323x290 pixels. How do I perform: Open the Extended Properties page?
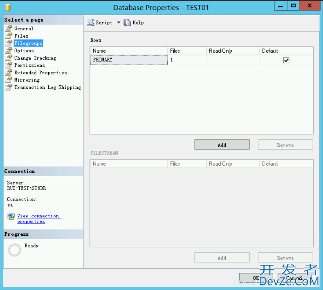point(40,73)
